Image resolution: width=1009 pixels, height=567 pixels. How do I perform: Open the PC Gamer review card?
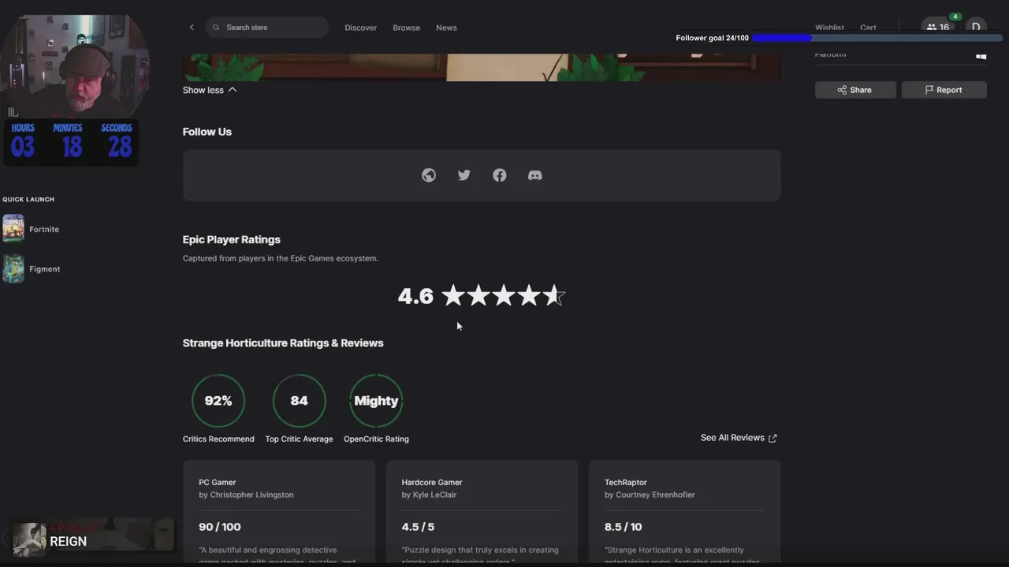coord(279,512)
